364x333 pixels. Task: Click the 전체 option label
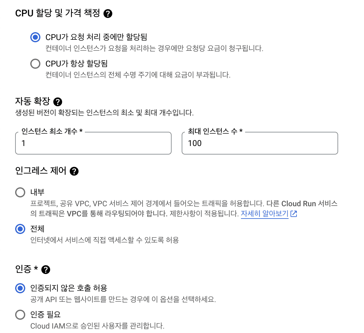(x=38, y=229)
